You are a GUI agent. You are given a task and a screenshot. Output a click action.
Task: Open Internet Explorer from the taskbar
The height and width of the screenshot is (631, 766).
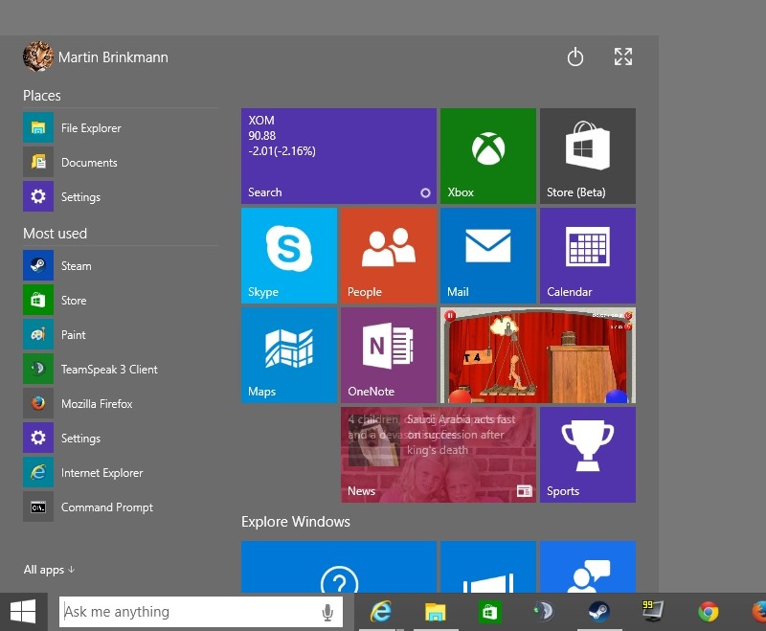381,612
